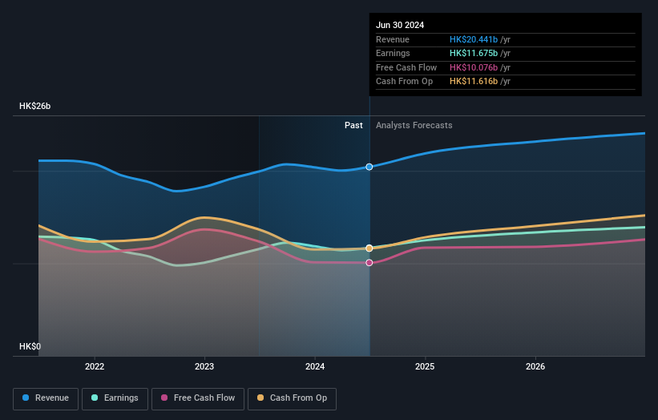Click the 2023 axis label
The height and width of the screenshot is (420, 658).
(204, 366)
